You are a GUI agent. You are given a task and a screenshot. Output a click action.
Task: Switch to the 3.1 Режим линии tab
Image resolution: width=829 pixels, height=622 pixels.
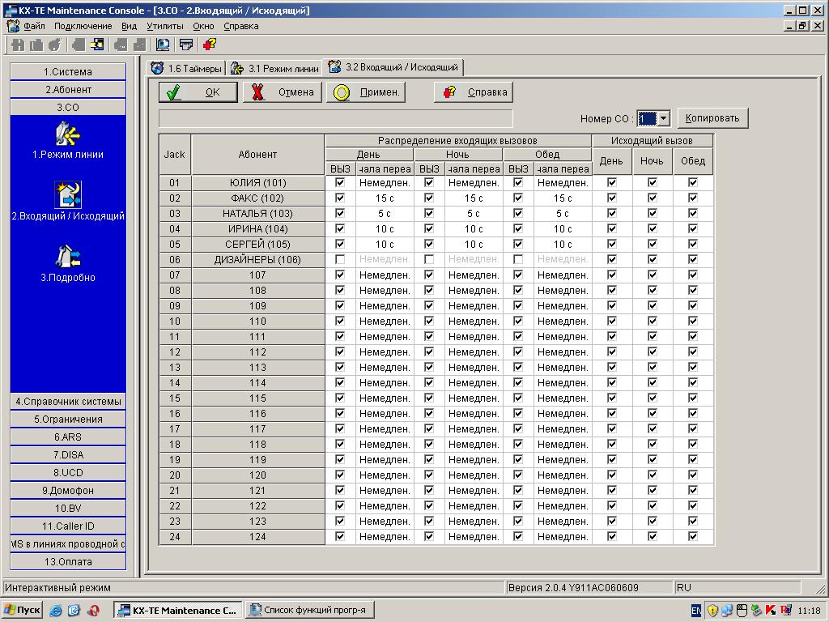[275, 68]
